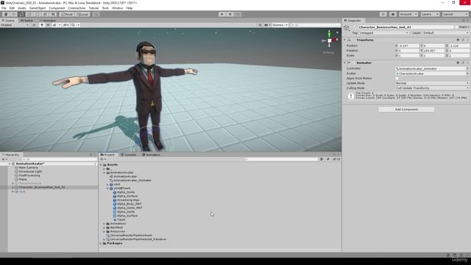
Task: Select the Rect Transform tool
Action: (38, 14)
